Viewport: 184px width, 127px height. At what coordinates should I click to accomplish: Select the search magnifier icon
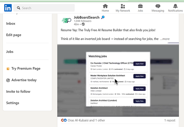(18, 8)
